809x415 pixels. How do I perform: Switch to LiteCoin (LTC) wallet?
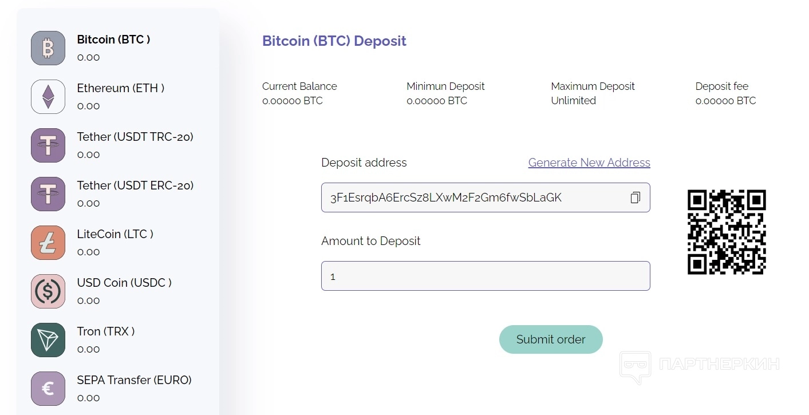[x=115, y=235]
